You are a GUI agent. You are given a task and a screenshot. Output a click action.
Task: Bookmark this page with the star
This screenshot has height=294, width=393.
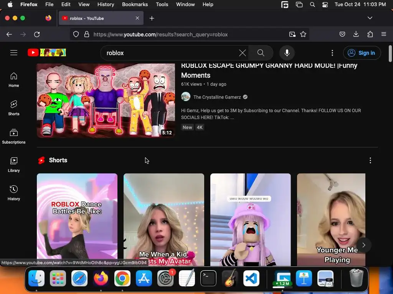(303, 34)
